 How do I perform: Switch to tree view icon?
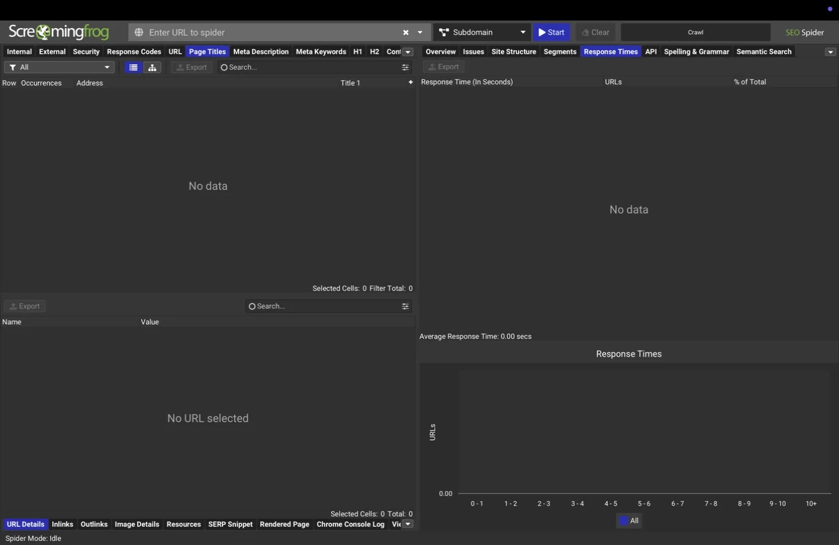pos(152,67)
